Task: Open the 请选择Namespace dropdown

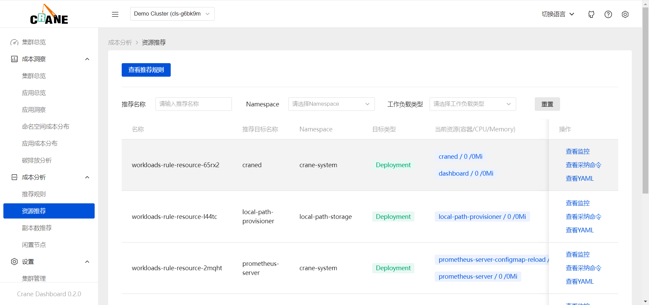Action: 331,104
